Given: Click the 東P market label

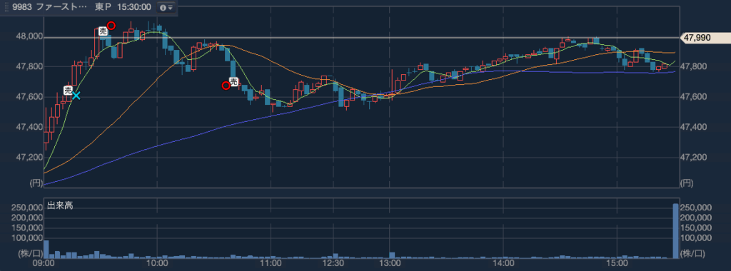Looking at the screenshot, I should point(102,7).
